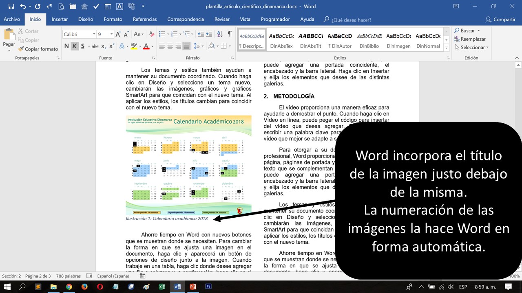Undo the last action
This screenshot has height=293, width=522.
[x=23, y=7]
